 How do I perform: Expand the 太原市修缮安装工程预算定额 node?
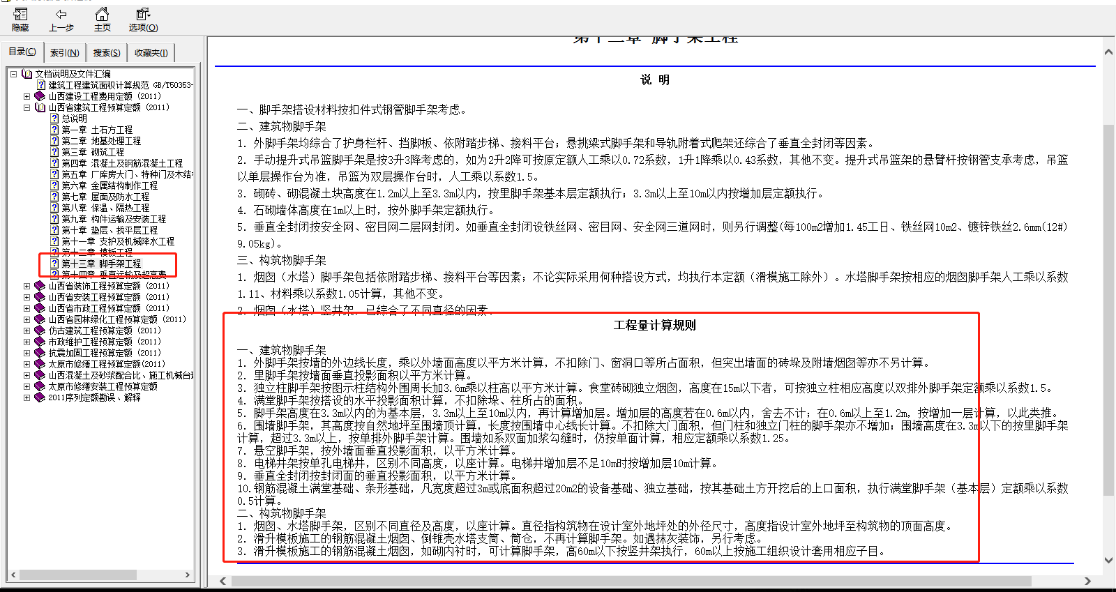point(27,386)
